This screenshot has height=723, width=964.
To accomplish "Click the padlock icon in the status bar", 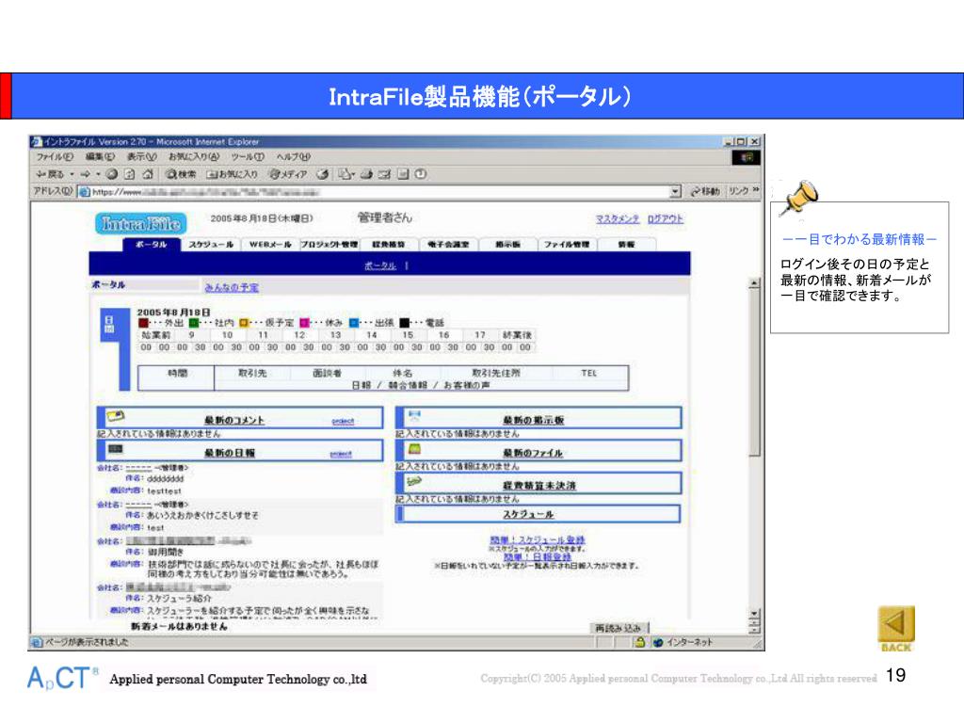I will 640,642.
